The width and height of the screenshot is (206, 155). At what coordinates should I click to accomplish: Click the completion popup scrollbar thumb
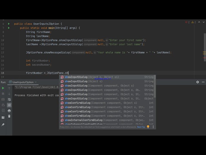(x=155, y=87)
